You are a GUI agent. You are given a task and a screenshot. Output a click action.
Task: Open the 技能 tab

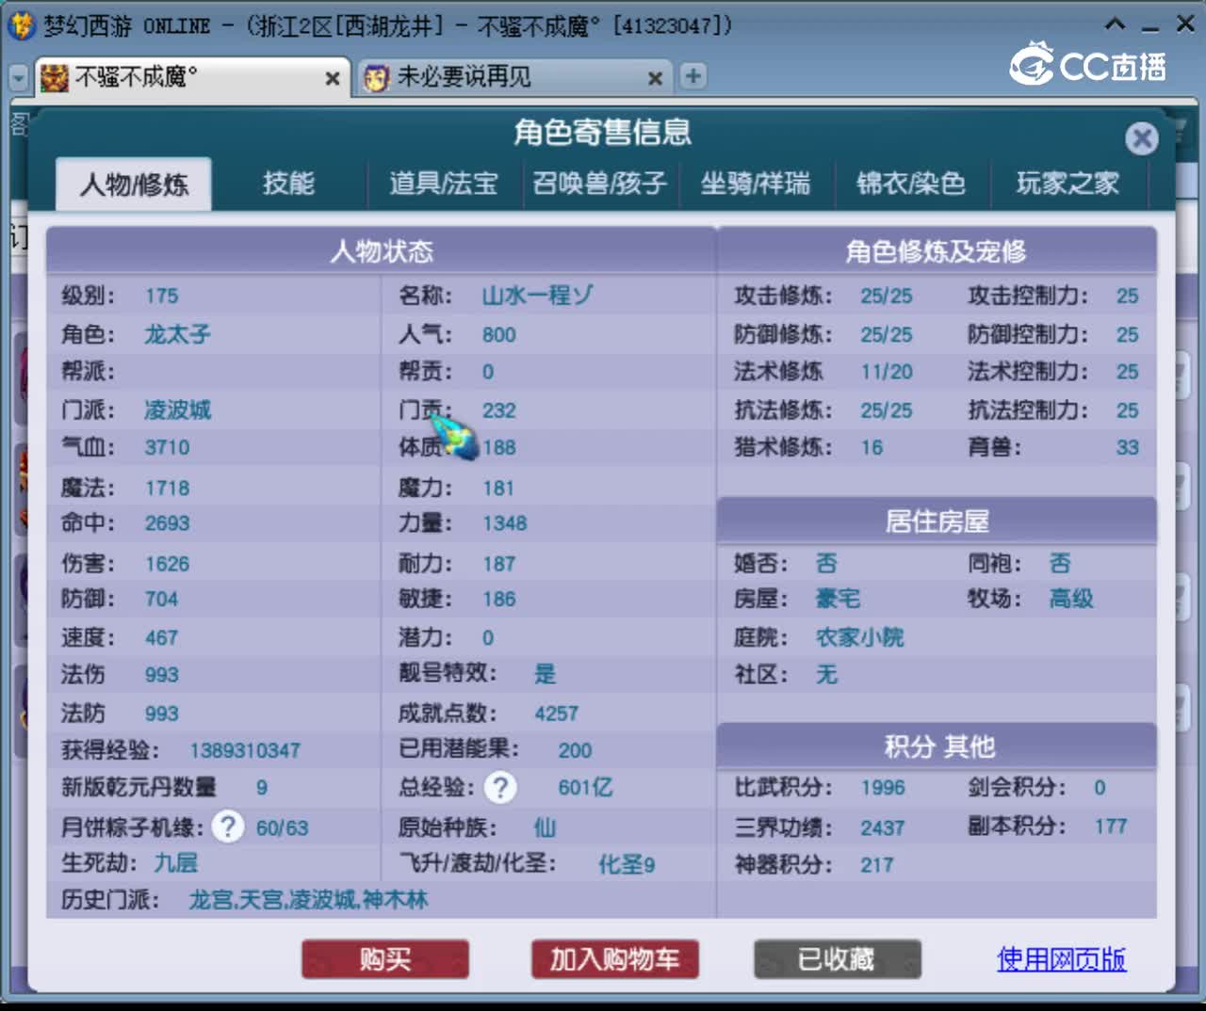pyautogui.click(x=288, y=183)
